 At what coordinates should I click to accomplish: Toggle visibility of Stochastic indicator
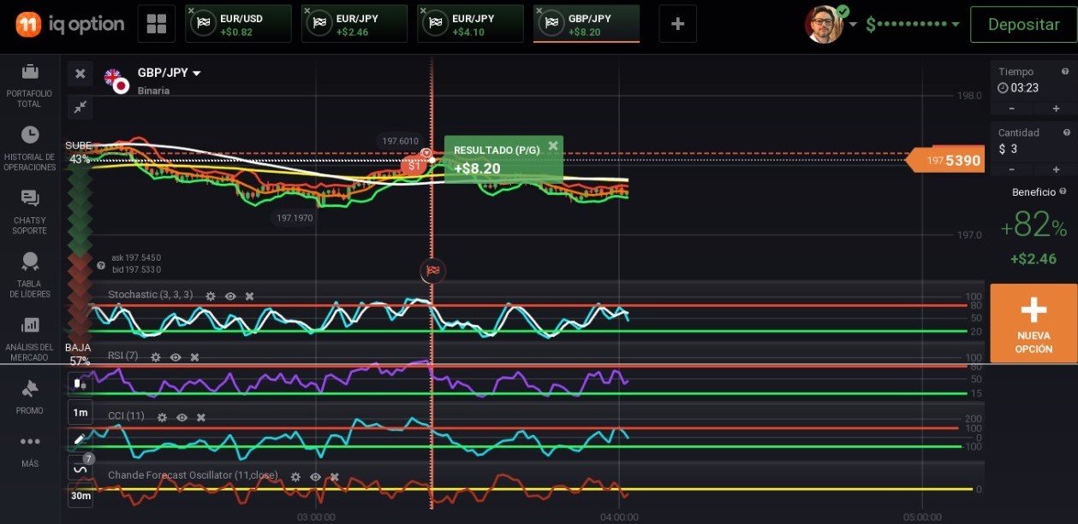[230, 296]
